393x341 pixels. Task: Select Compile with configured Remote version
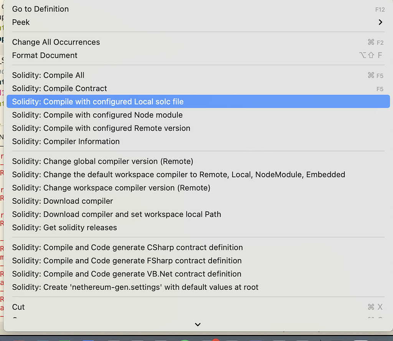point(101,128)
